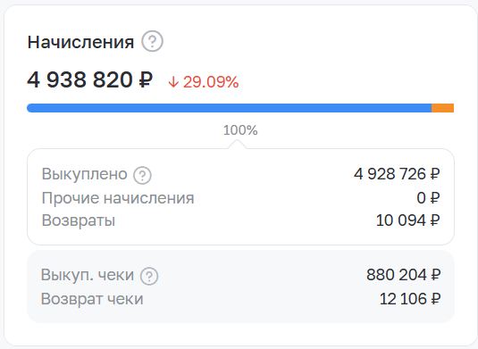Select the Возвраты row label
The image size is (478, 349).
(79, 220)
